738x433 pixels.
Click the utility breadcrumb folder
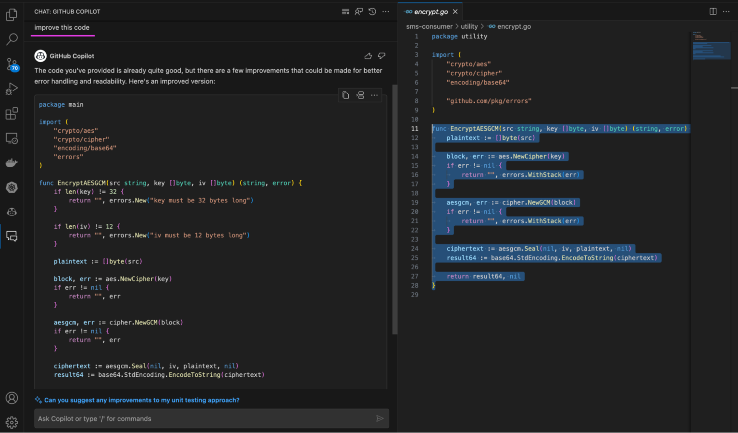point(469,26)
